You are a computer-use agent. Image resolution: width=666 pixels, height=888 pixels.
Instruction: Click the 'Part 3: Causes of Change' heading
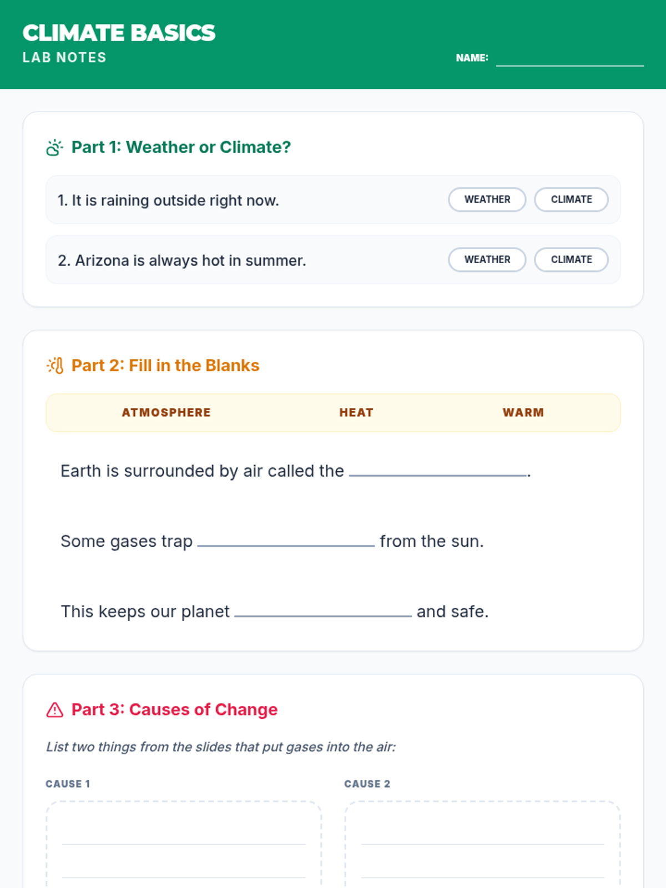174,710
